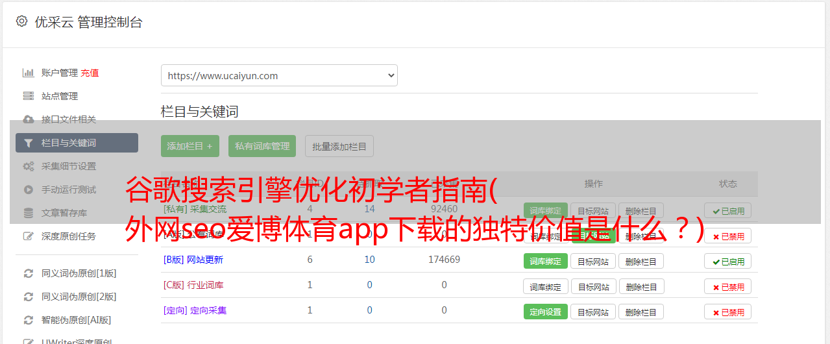
Task: Click 词库绑定 for 采集交流 row
Action: click(546, 210)
